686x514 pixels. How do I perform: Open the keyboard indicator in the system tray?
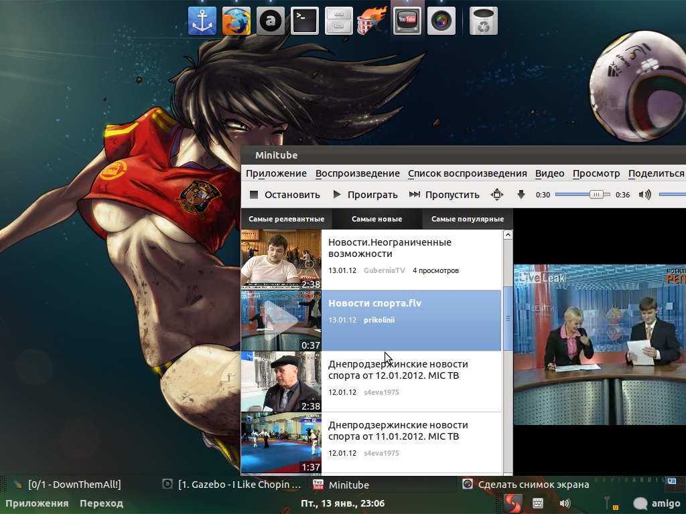coord(538,503)
